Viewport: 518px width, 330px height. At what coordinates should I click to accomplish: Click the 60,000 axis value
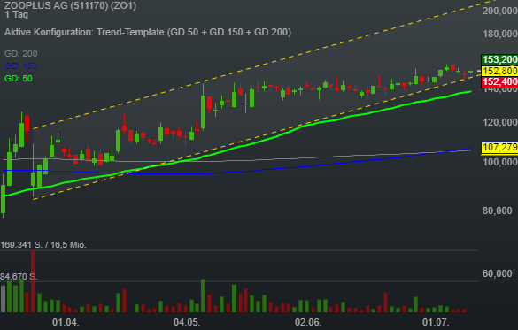497,273
